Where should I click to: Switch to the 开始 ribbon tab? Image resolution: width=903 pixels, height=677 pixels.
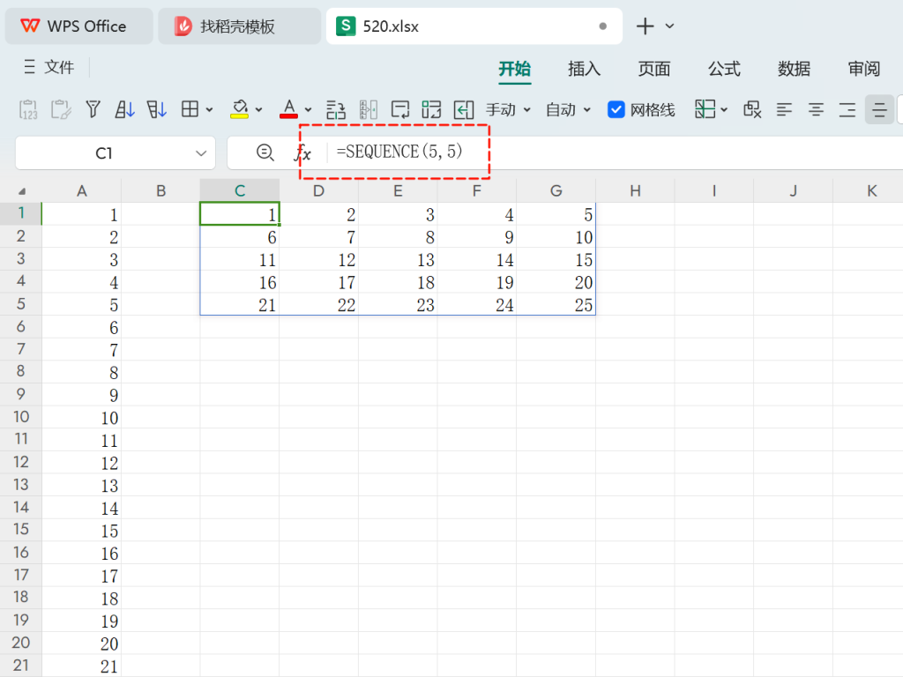pos(514,69)
